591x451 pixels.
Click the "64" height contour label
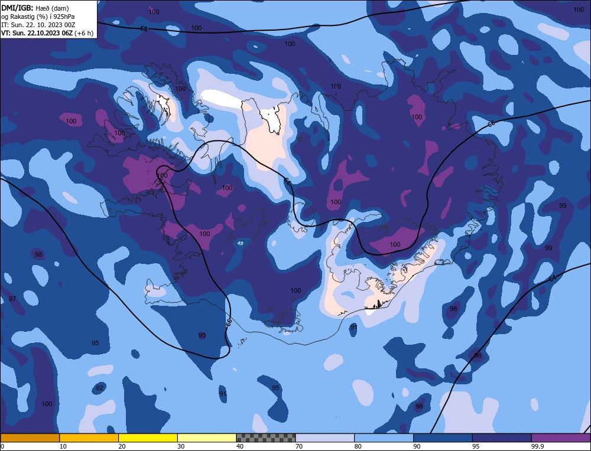553,279
